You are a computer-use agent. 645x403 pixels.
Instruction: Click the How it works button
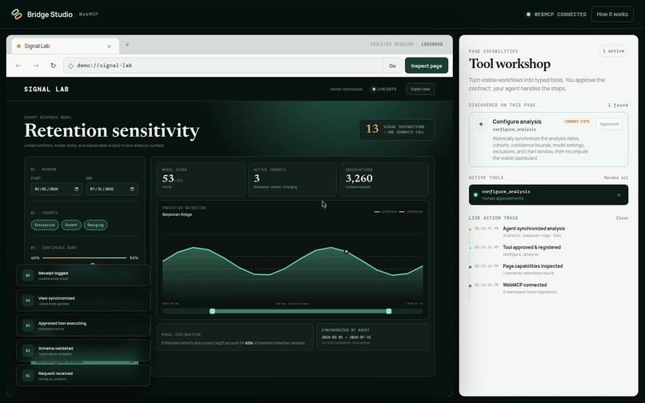click(x=612, y=14)
